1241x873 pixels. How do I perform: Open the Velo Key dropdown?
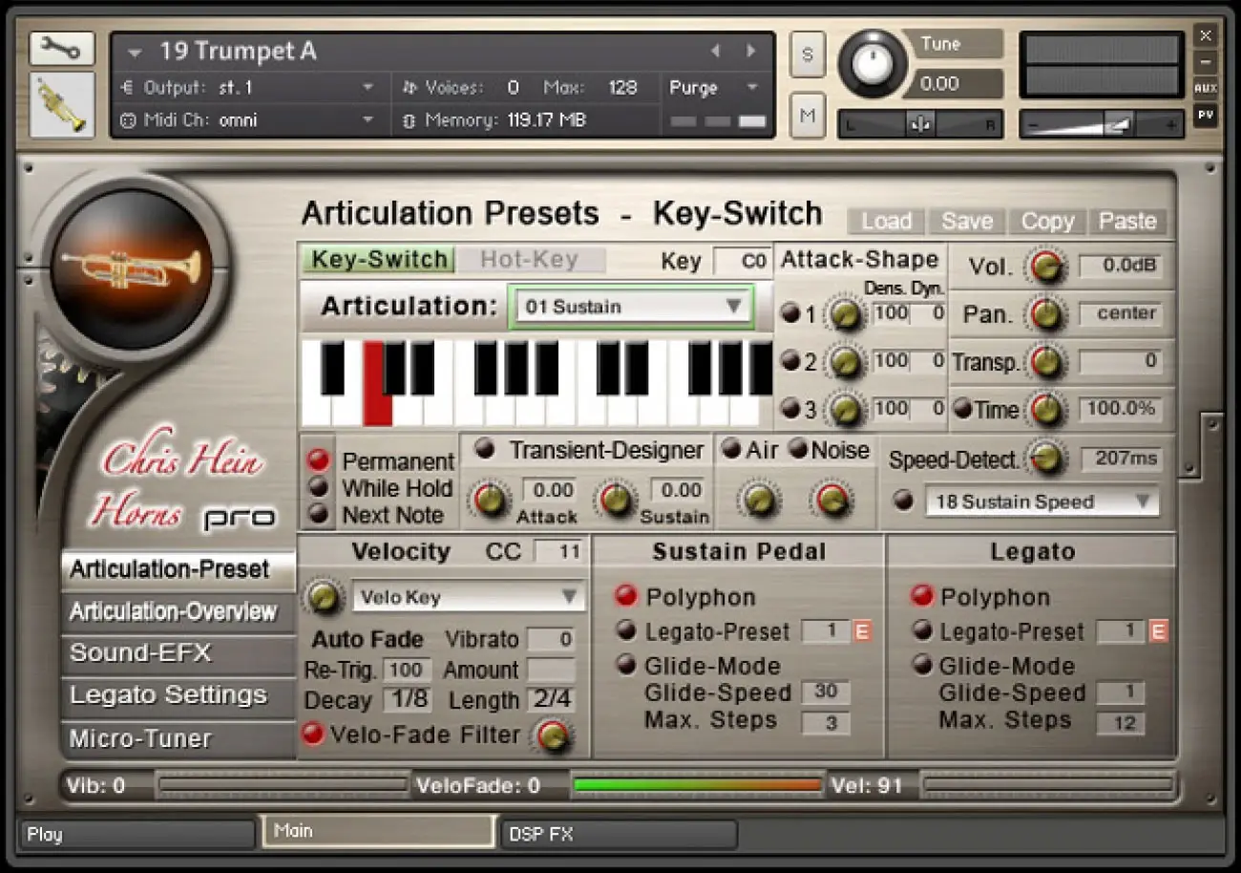pos(469,598)
